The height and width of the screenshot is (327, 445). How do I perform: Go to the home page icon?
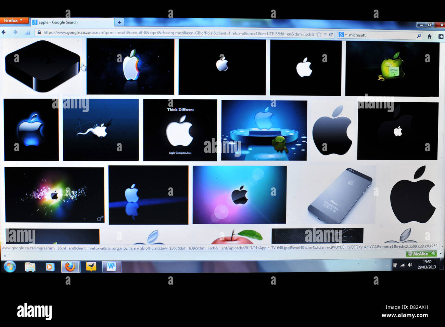[430, 36]
